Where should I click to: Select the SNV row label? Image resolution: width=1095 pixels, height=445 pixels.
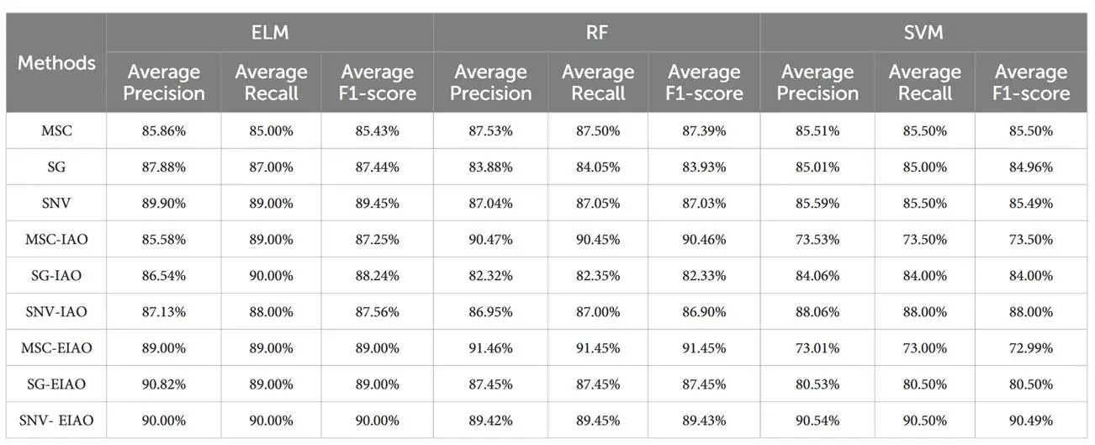(x=56, y=204)
